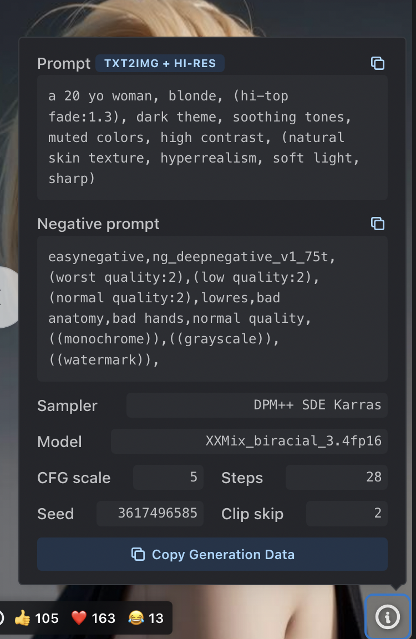Click the TXT2IMG + HI-RES badge

coord(160,64)
